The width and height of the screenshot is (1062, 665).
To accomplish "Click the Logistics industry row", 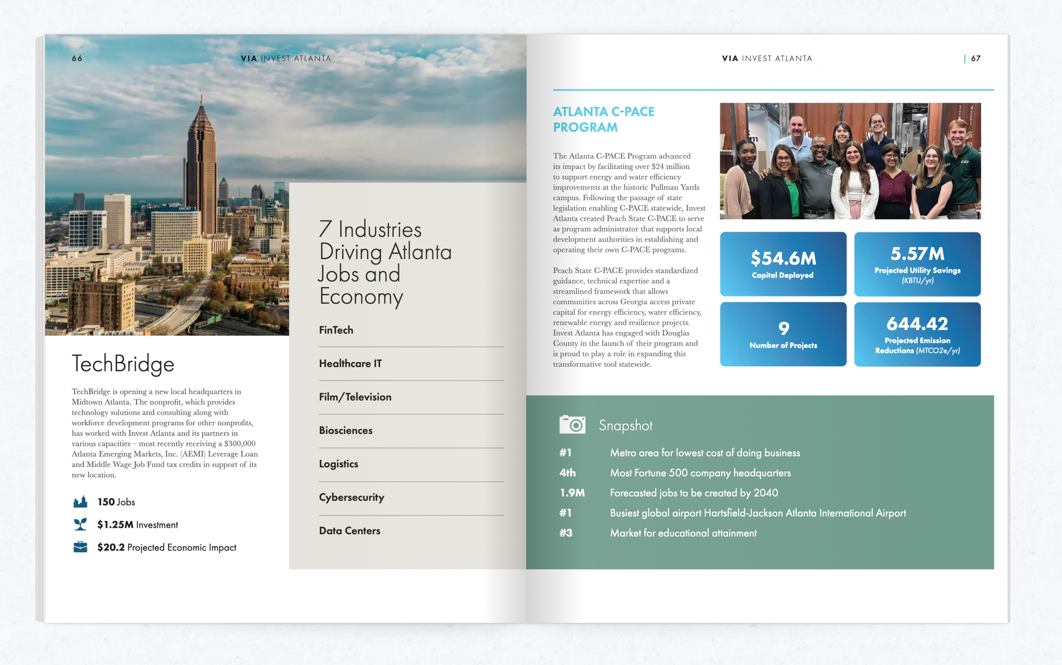I will point(411,464).
